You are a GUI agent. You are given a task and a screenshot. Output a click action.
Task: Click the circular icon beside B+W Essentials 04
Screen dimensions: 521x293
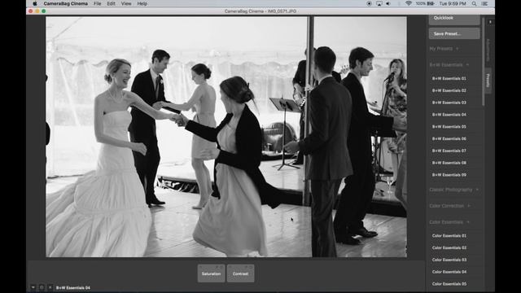(x=42, y=287)
